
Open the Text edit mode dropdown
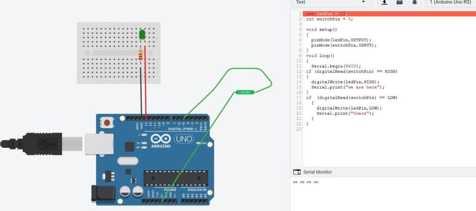(x=331, y=2)
